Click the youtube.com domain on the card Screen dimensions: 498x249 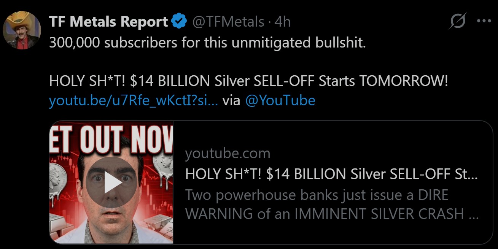tap(228, 154)
